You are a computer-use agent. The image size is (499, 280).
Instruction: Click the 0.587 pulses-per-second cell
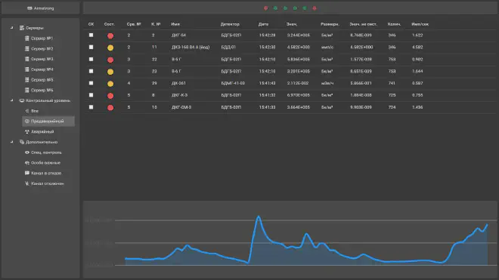(417, 83)
